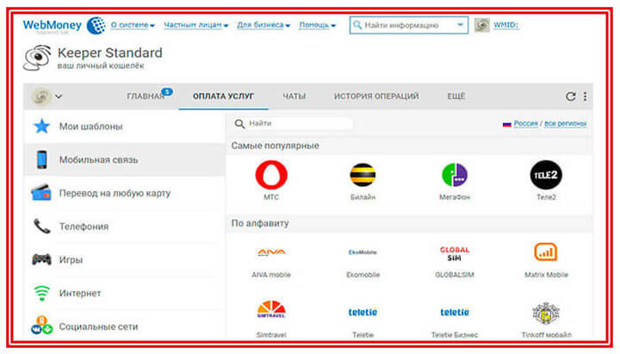Select the Simtravel logo
This screenshot has height=354, width=620.
pos(271,309)
